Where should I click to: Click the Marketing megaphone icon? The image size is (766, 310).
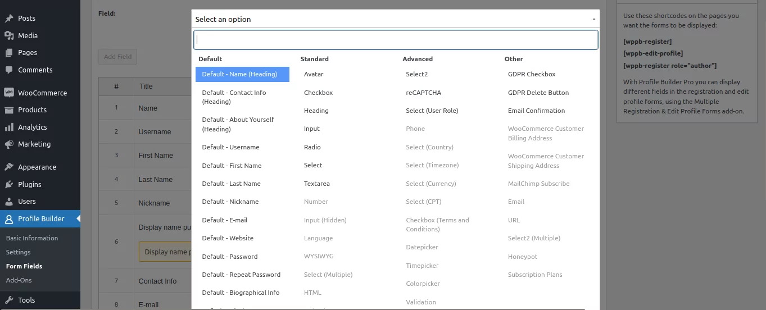tap(9, 144)
